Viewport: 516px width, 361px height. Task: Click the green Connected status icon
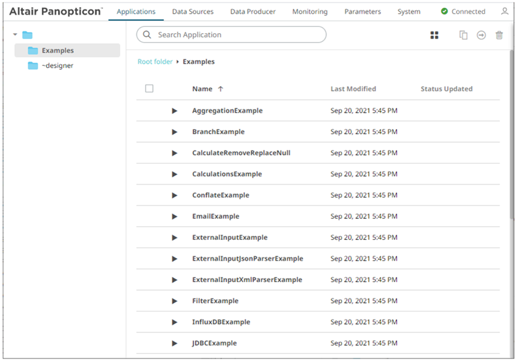coord(445,12)
